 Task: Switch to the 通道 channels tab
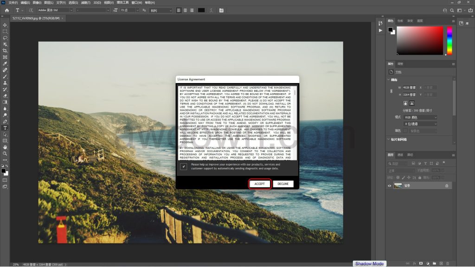(400, 155)
